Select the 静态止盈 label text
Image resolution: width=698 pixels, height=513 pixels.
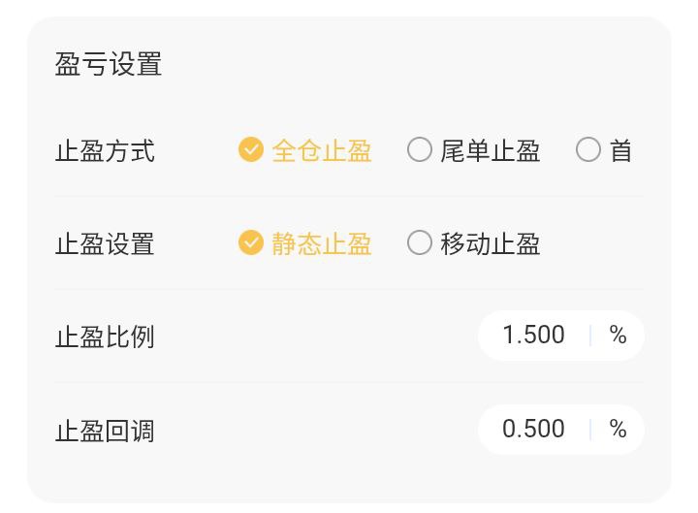click(x=322, y=243)
